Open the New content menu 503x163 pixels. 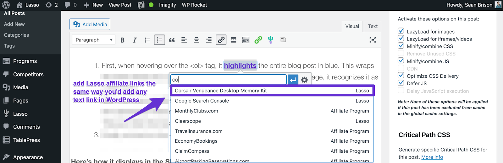pyautogui.click(x=93, y=5)
